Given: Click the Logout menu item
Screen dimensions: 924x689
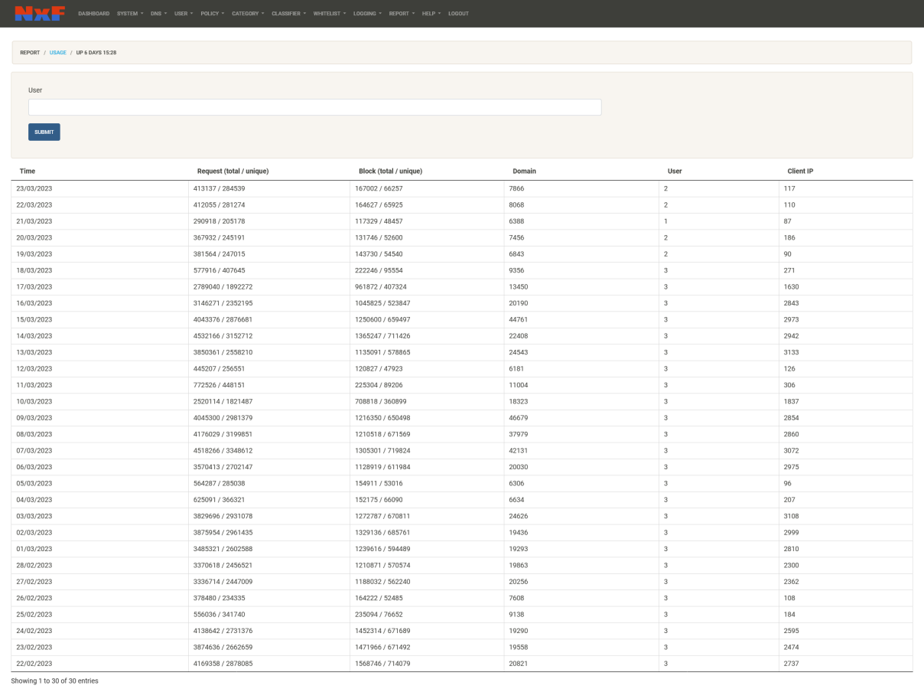Looking at the screenshot, I should tap(458, 14).
